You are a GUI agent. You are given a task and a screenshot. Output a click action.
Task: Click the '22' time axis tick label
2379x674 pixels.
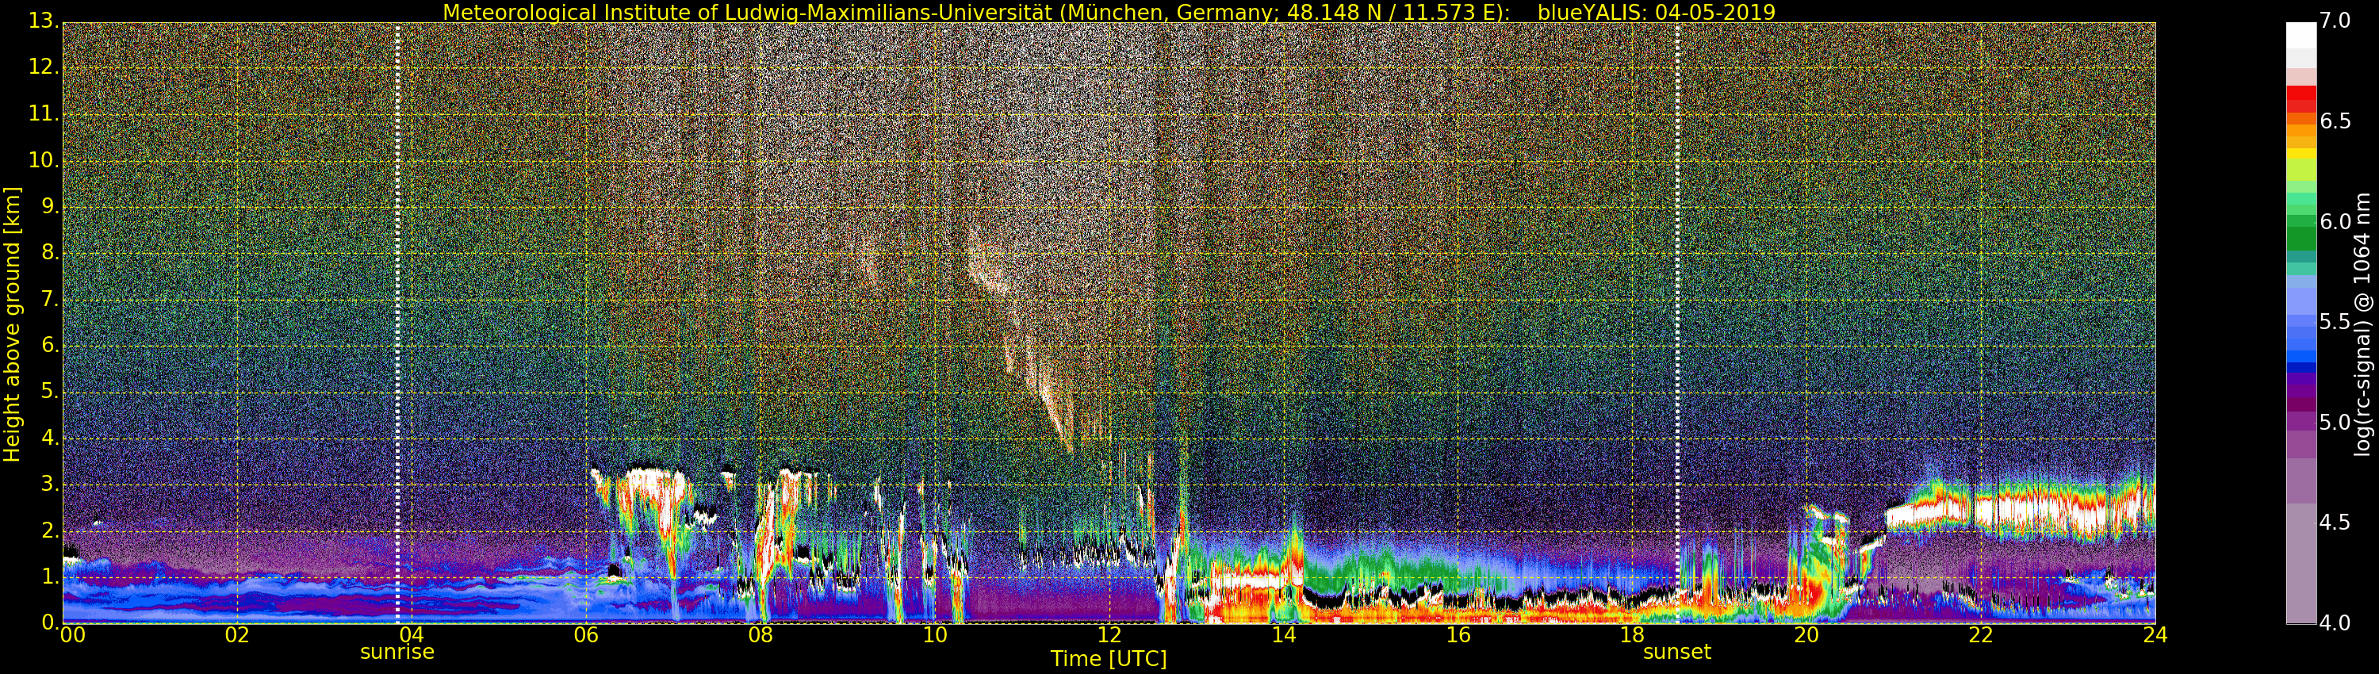click(x=1981, y=635)
